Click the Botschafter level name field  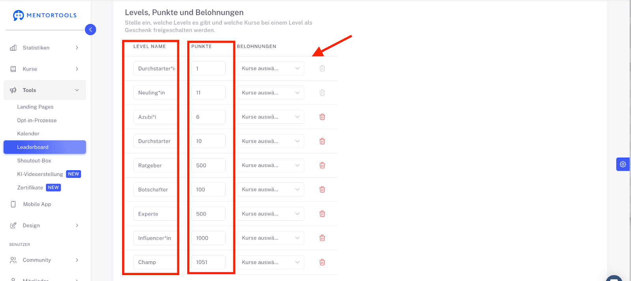(x=155, y=190)
